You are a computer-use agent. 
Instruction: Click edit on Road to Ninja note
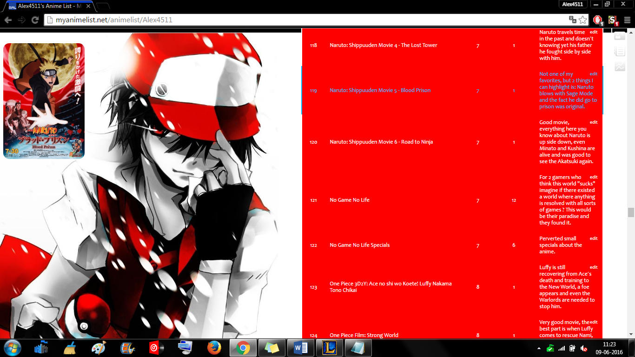tap(593, 122)
